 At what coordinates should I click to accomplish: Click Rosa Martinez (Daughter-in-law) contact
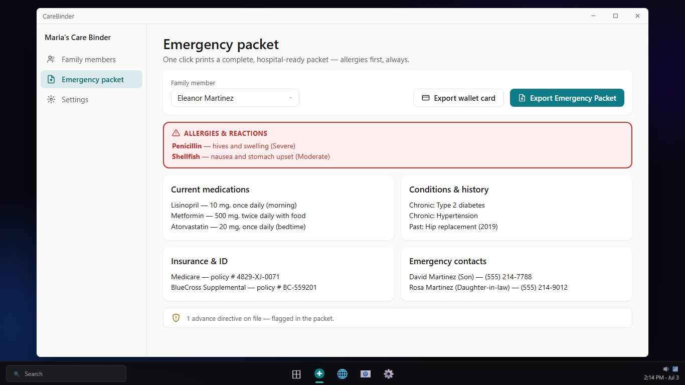[x=488, y=287]
